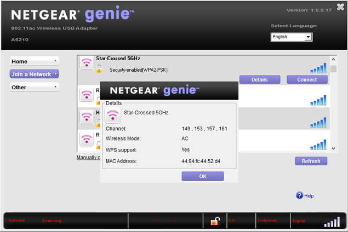The width and height of the screenshot is (348, 232).
Task: Click the Wi-Fi icon beside Star-Crossed 5GHz list entry
Action: tap(87, 63)
